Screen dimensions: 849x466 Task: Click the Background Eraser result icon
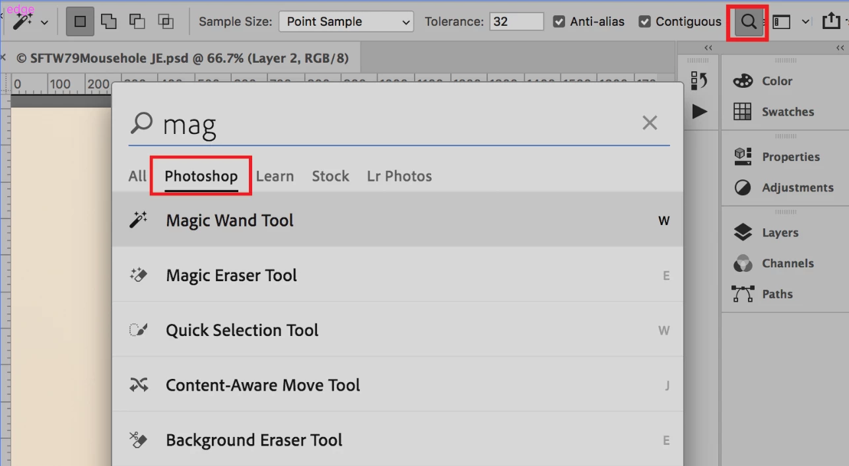[x=138, y=439]
